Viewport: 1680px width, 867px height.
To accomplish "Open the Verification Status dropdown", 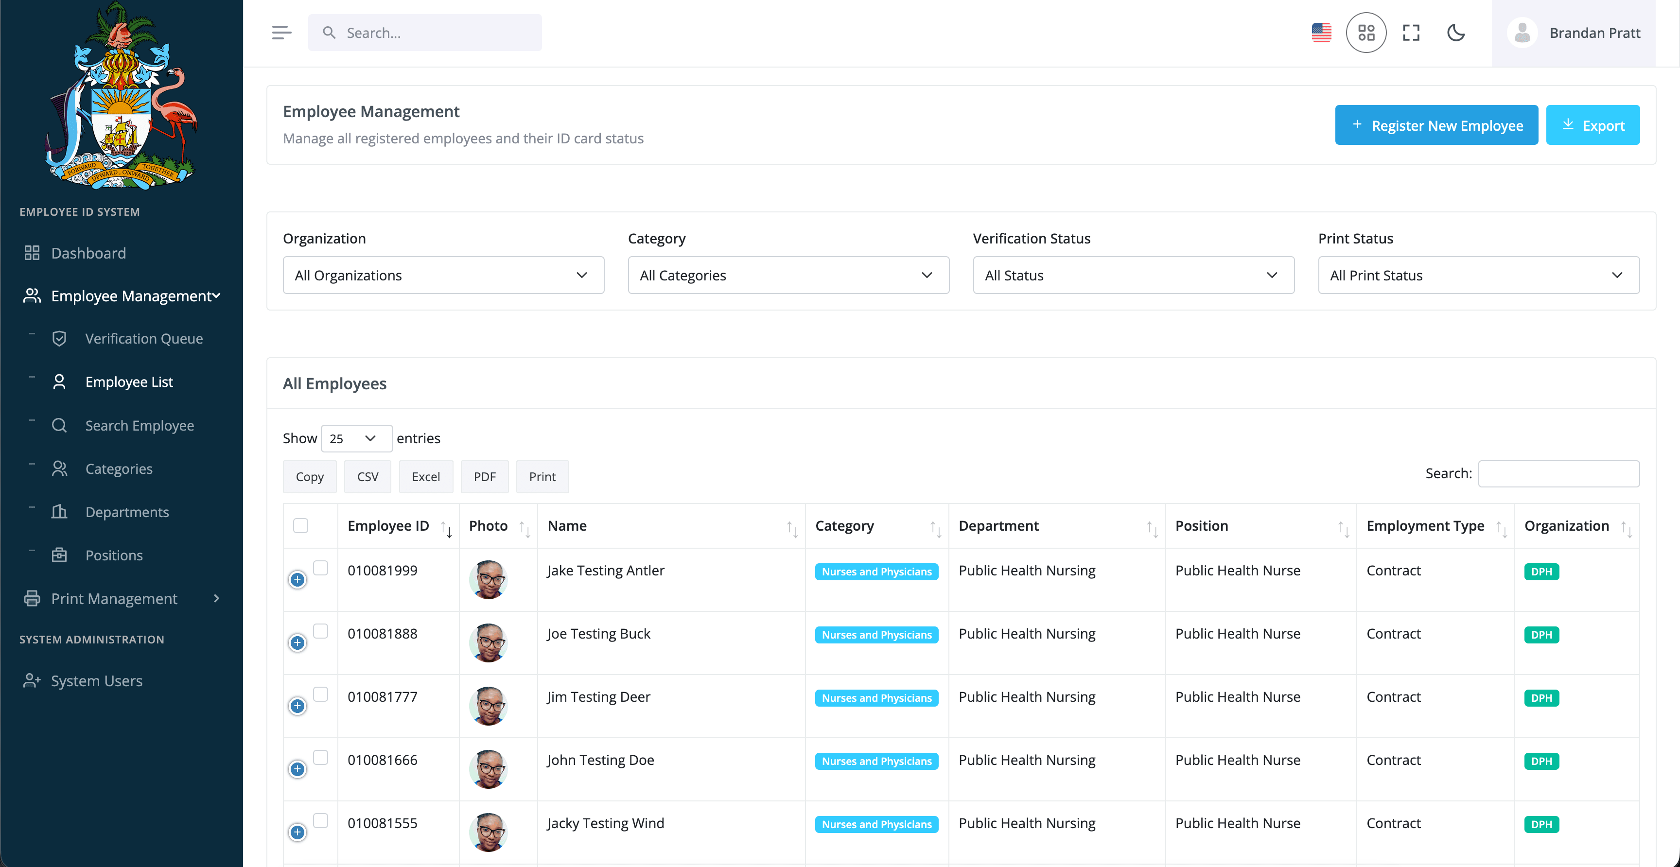I will 1133,275.
